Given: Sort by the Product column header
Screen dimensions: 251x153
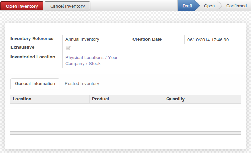Looking at the screenshot, I should (101, 99).
